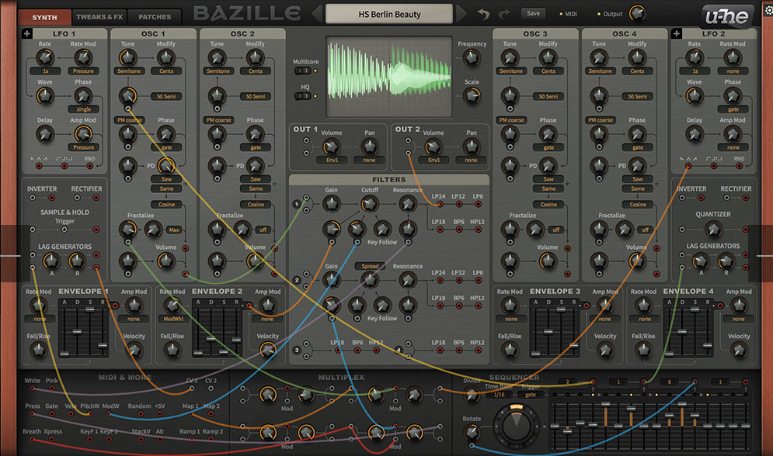Image resolution: width=773 pixels, height=456 pixels.
Task: Click the LFO 2 Delay knob
Action: [694, 134]
